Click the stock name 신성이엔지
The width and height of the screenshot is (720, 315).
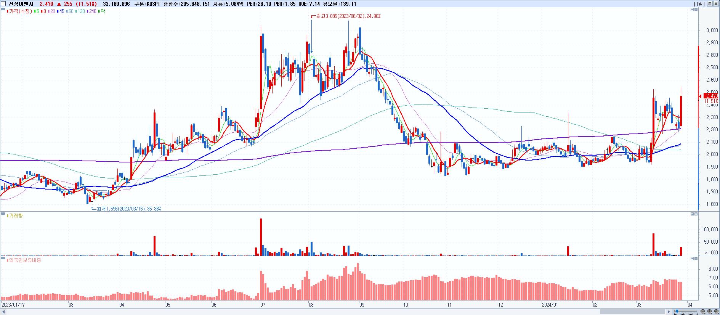tap(21, 4)
